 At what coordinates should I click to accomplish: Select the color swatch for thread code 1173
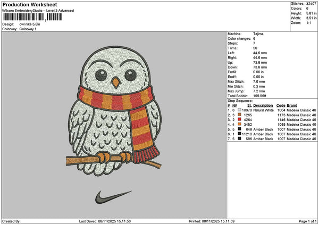tap(239, 115)
